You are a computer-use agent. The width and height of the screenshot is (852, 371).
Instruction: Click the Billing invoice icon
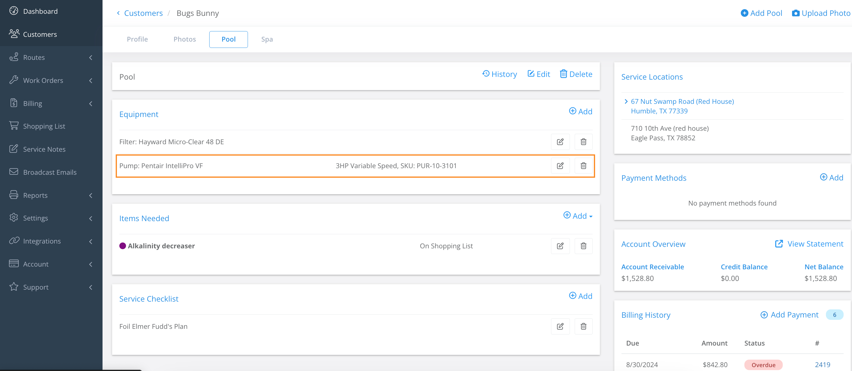(13, 103)
